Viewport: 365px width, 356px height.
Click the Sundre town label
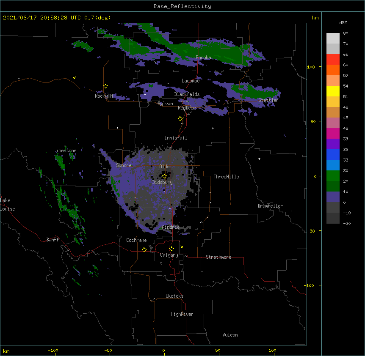[x=124, y=165]
